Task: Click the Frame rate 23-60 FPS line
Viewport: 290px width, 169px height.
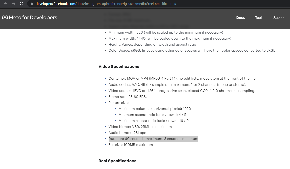Action: 127,97
